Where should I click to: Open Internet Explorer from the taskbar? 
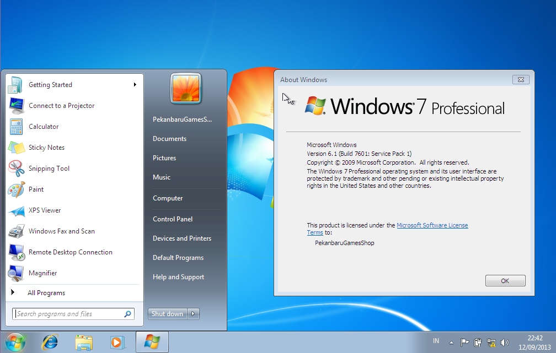click(x=50, y=342)
